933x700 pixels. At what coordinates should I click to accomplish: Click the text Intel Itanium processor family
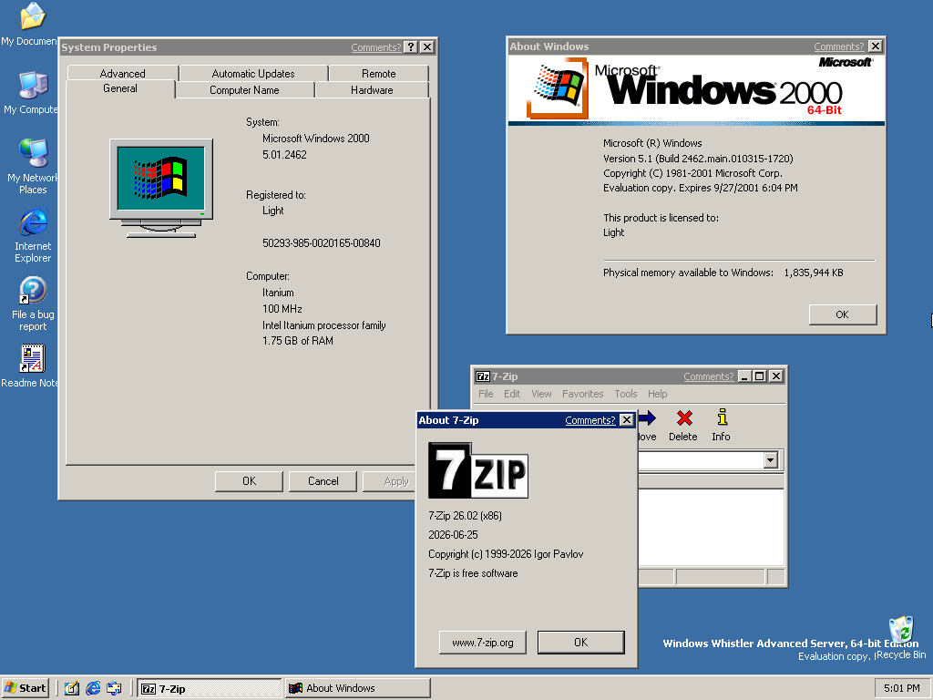click(x=324, y=325)
